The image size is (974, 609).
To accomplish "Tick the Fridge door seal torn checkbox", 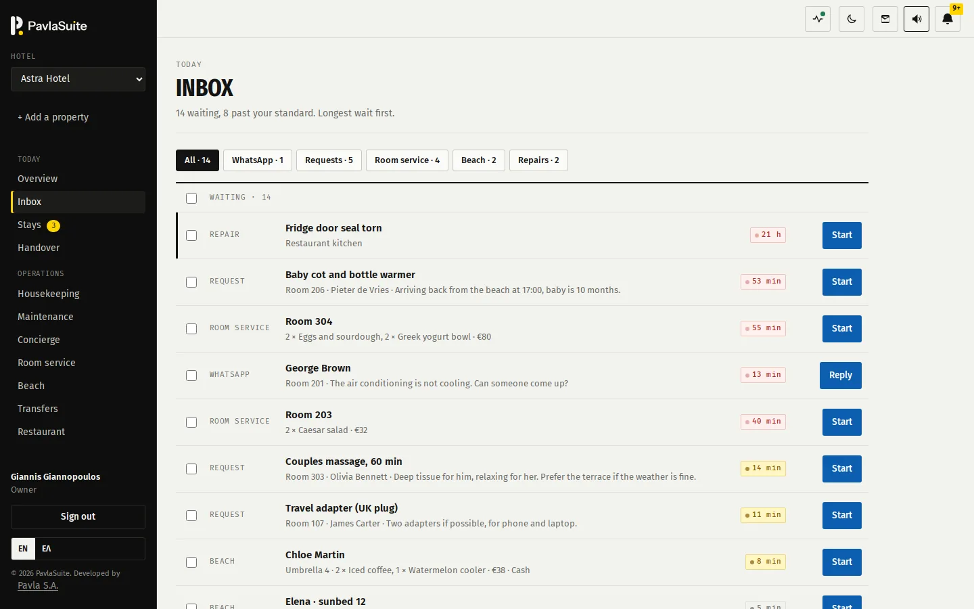I will (x=191, y=235).
